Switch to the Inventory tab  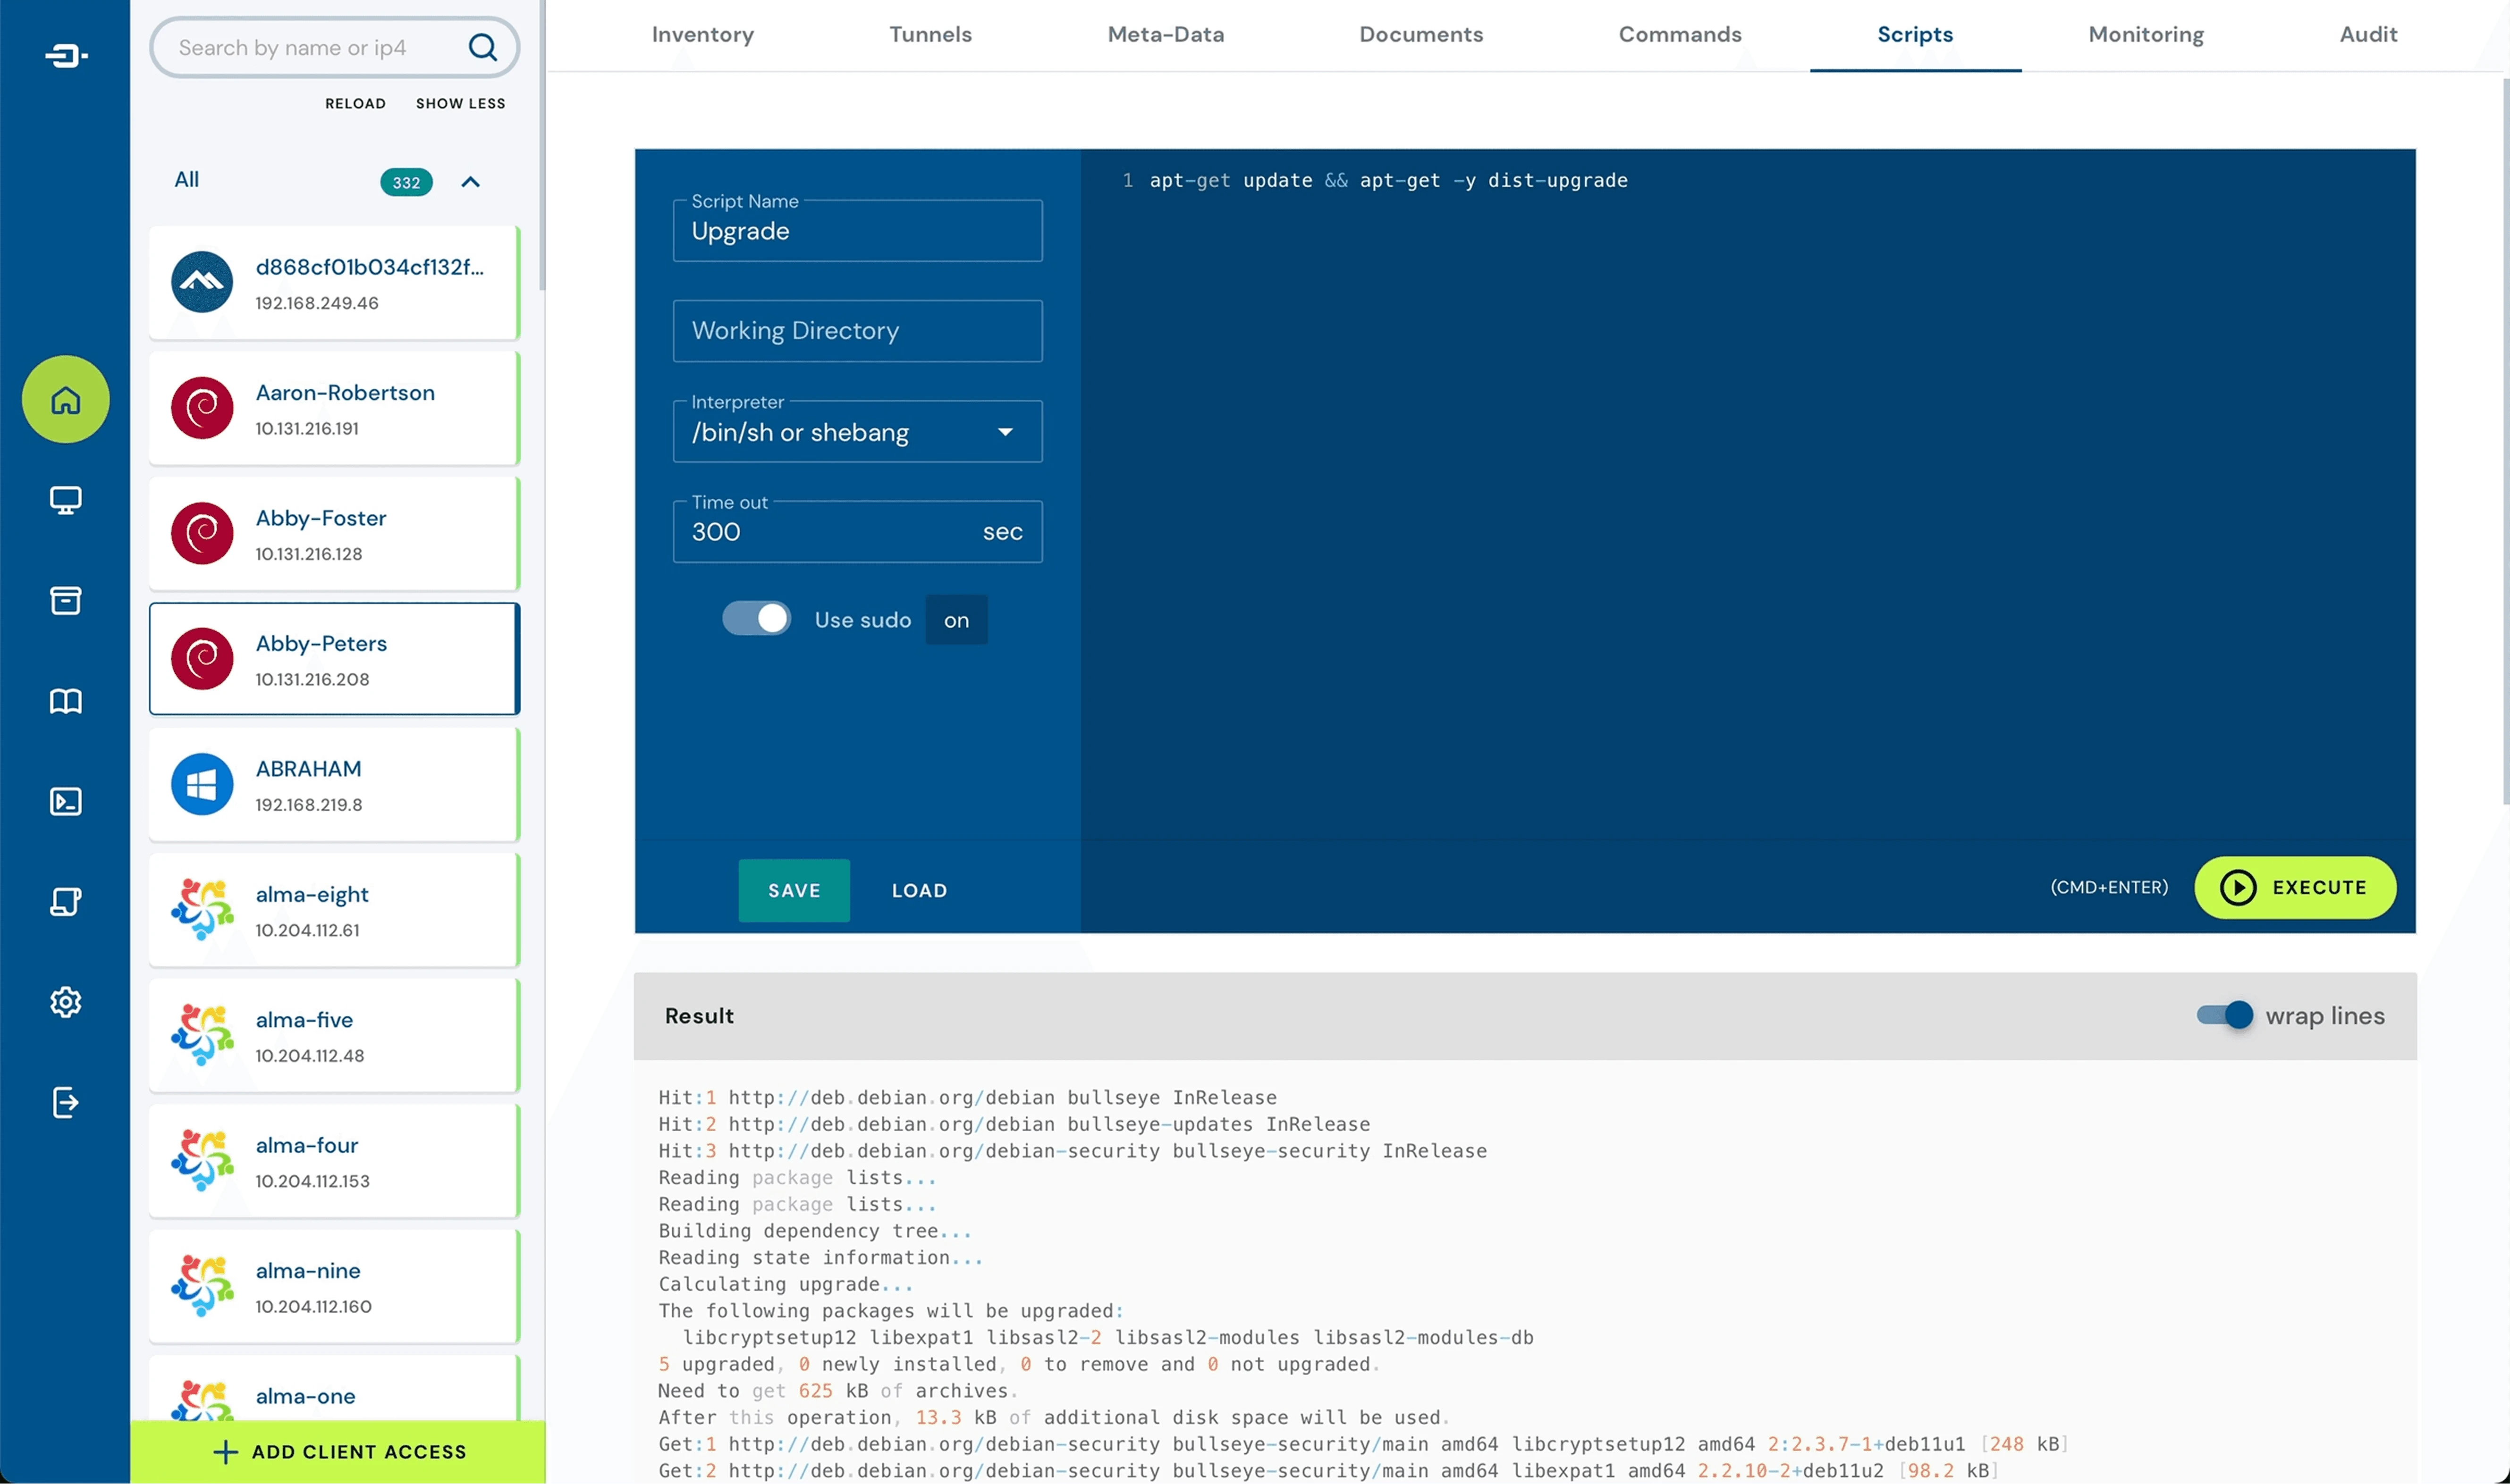[x=702, y=34]
